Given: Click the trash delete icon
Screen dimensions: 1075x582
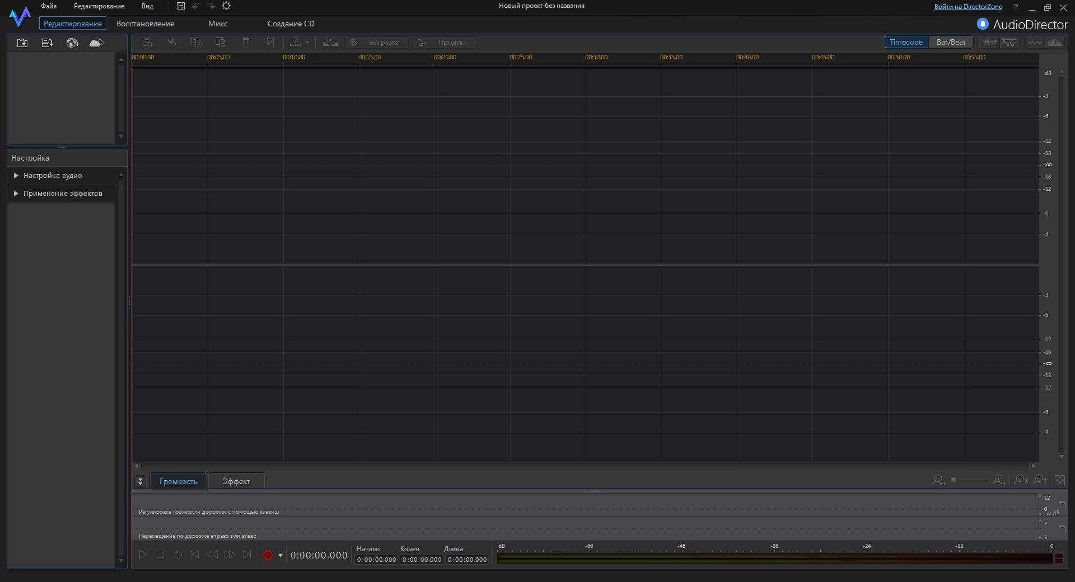Looking at the screenshot, I should click(x=246, y=42).
